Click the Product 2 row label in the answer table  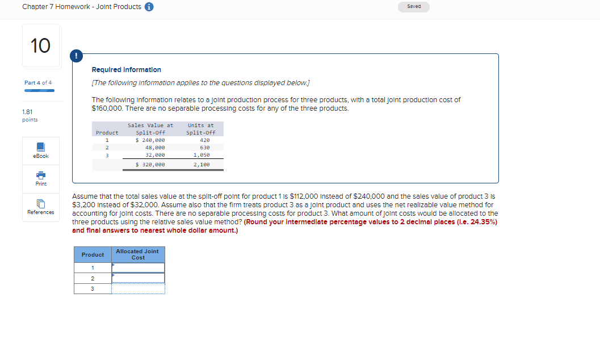93,278
